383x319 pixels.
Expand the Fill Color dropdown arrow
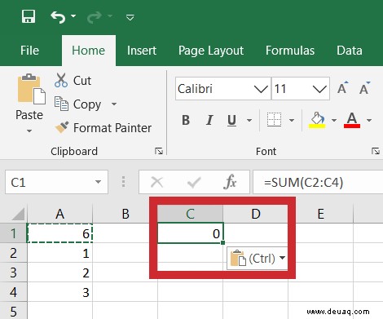[334, 120]
